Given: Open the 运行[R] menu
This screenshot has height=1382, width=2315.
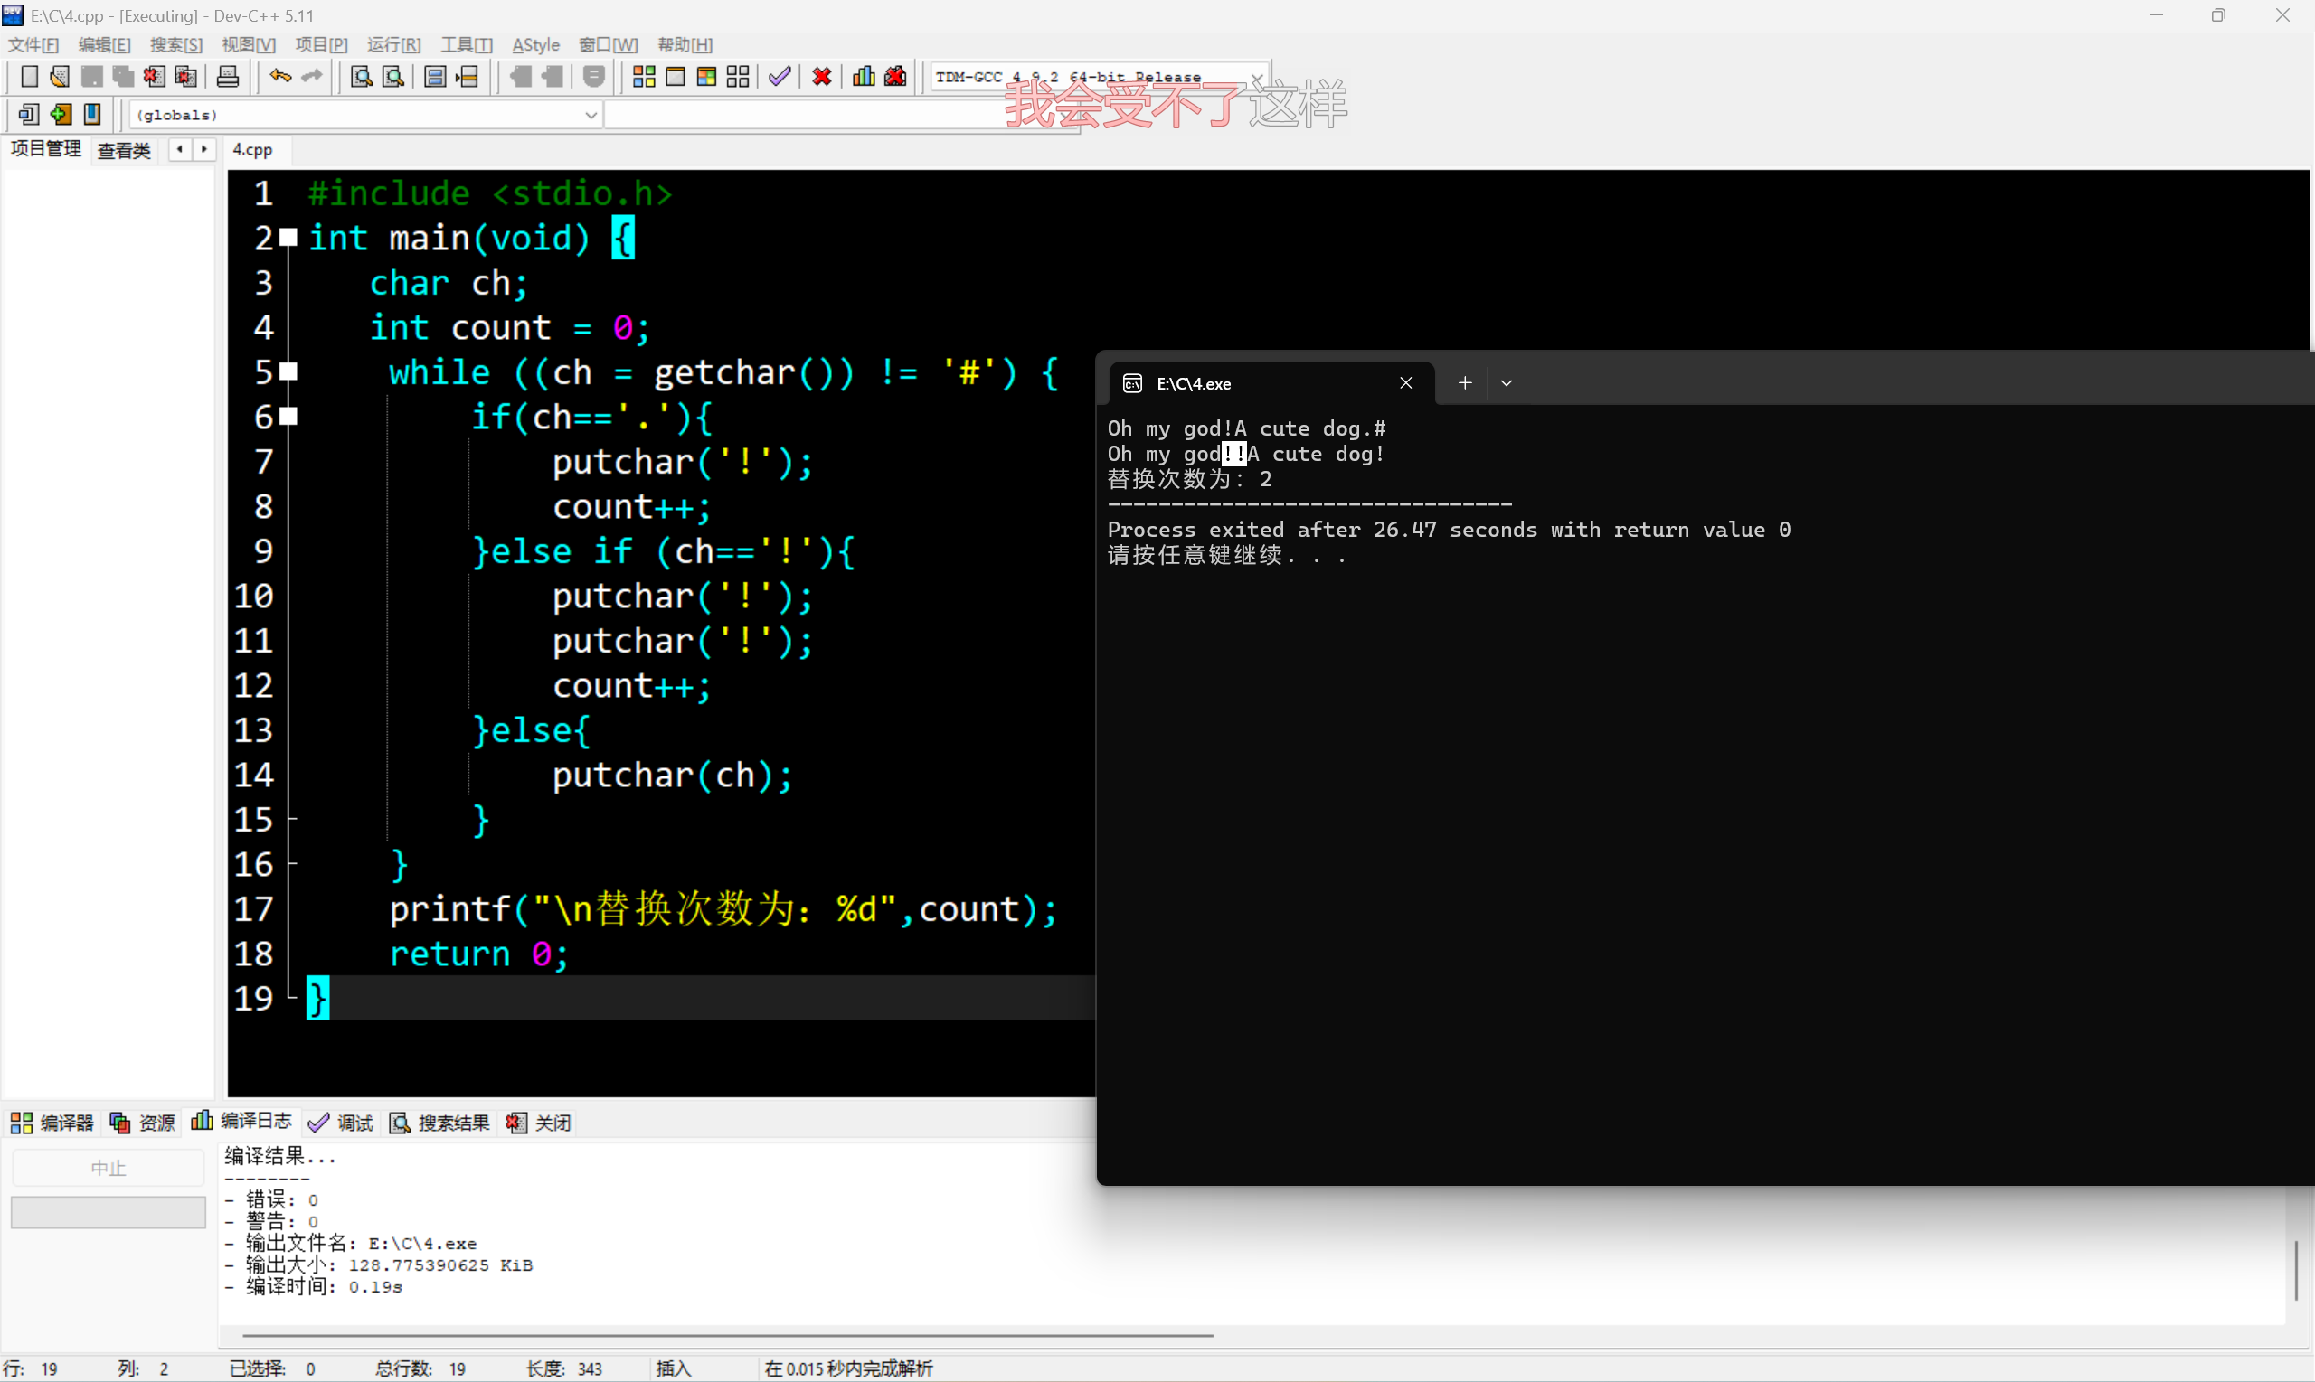Looking at the screenshot, I should click(393, 44).
